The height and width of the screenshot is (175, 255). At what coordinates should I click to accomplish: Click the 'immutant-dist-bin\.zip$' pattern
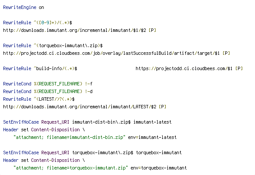point(101,122)
